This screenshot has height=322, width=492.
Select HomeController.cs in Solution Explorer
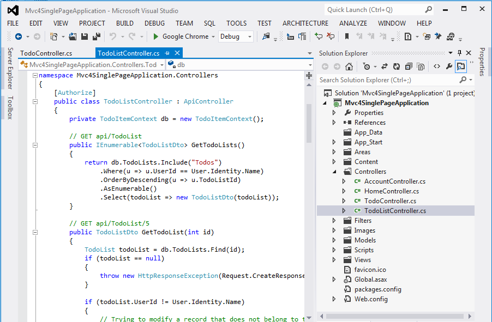coord(391,191)
